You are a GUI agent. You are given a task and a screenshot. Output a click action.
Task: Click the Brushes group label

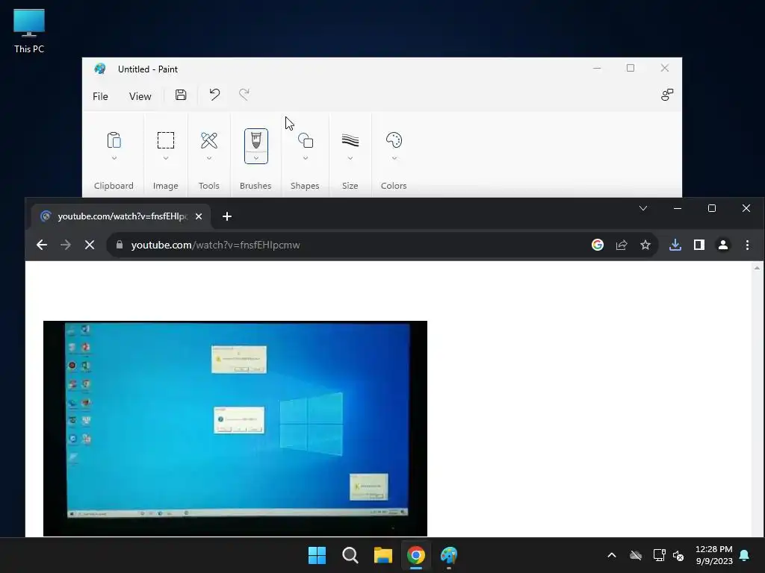(255, 186)
